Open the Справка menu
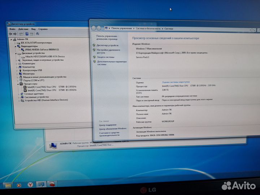Screen dimensions: 260x195 (x=43, y=29)
